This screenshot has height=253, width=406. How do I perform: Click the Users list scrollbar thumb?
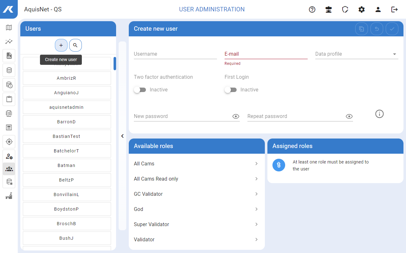click(x=115, y=63)
